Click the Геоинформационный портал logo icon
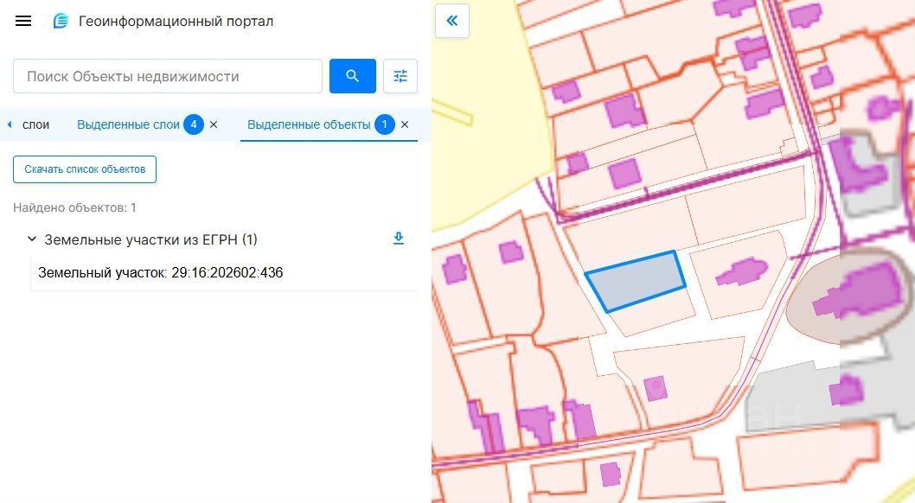The height and width of the screenshot is (503, 915). click(x=61, y=21)
